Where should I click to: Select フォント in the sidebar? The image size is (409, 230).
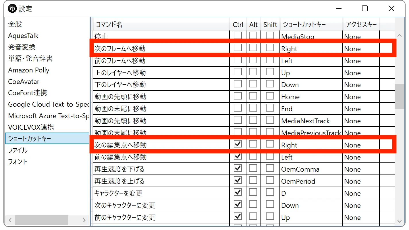click(18, 162)
